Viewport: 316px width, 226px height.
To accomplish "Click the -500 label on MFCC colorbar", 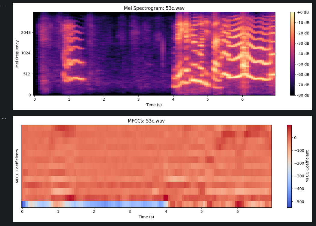I will pos(299,202).
